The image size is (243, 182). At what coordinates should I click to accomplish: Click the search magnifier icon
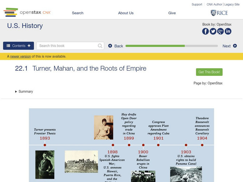(x=100, y=46)
